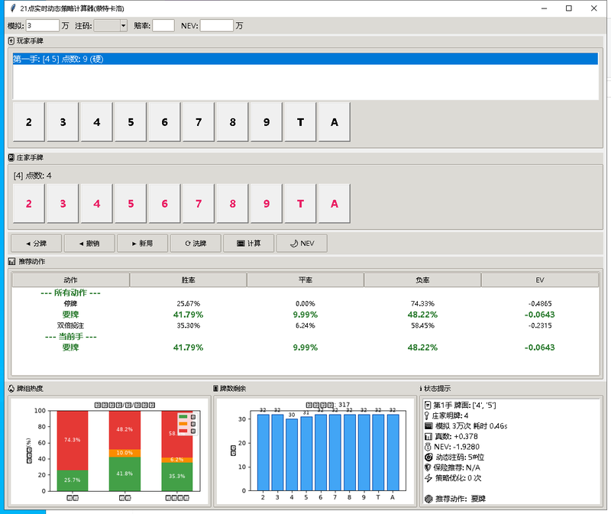This screenshot has width=611, height=514.
Task: Click the green 35.3% bar segment
Action: point(177,477)
